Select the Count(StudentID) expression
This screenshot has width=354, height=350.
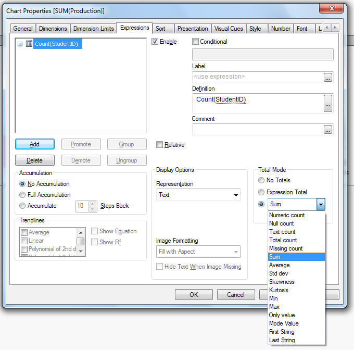58,44
